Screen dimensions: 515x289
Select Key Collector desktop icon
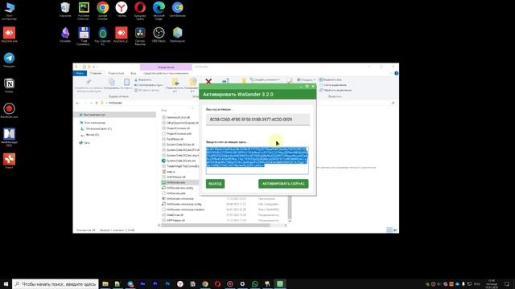(x=102, y=36)
